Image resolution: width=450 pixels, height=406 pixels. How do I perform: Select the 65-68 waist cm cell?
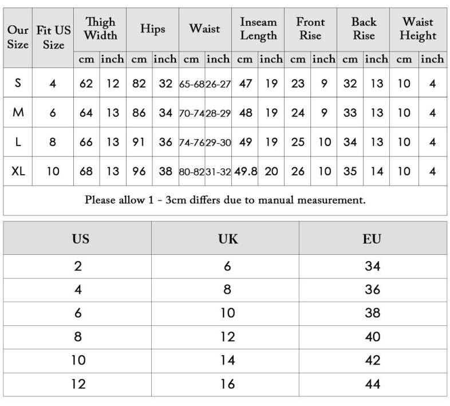coord(192,84)
